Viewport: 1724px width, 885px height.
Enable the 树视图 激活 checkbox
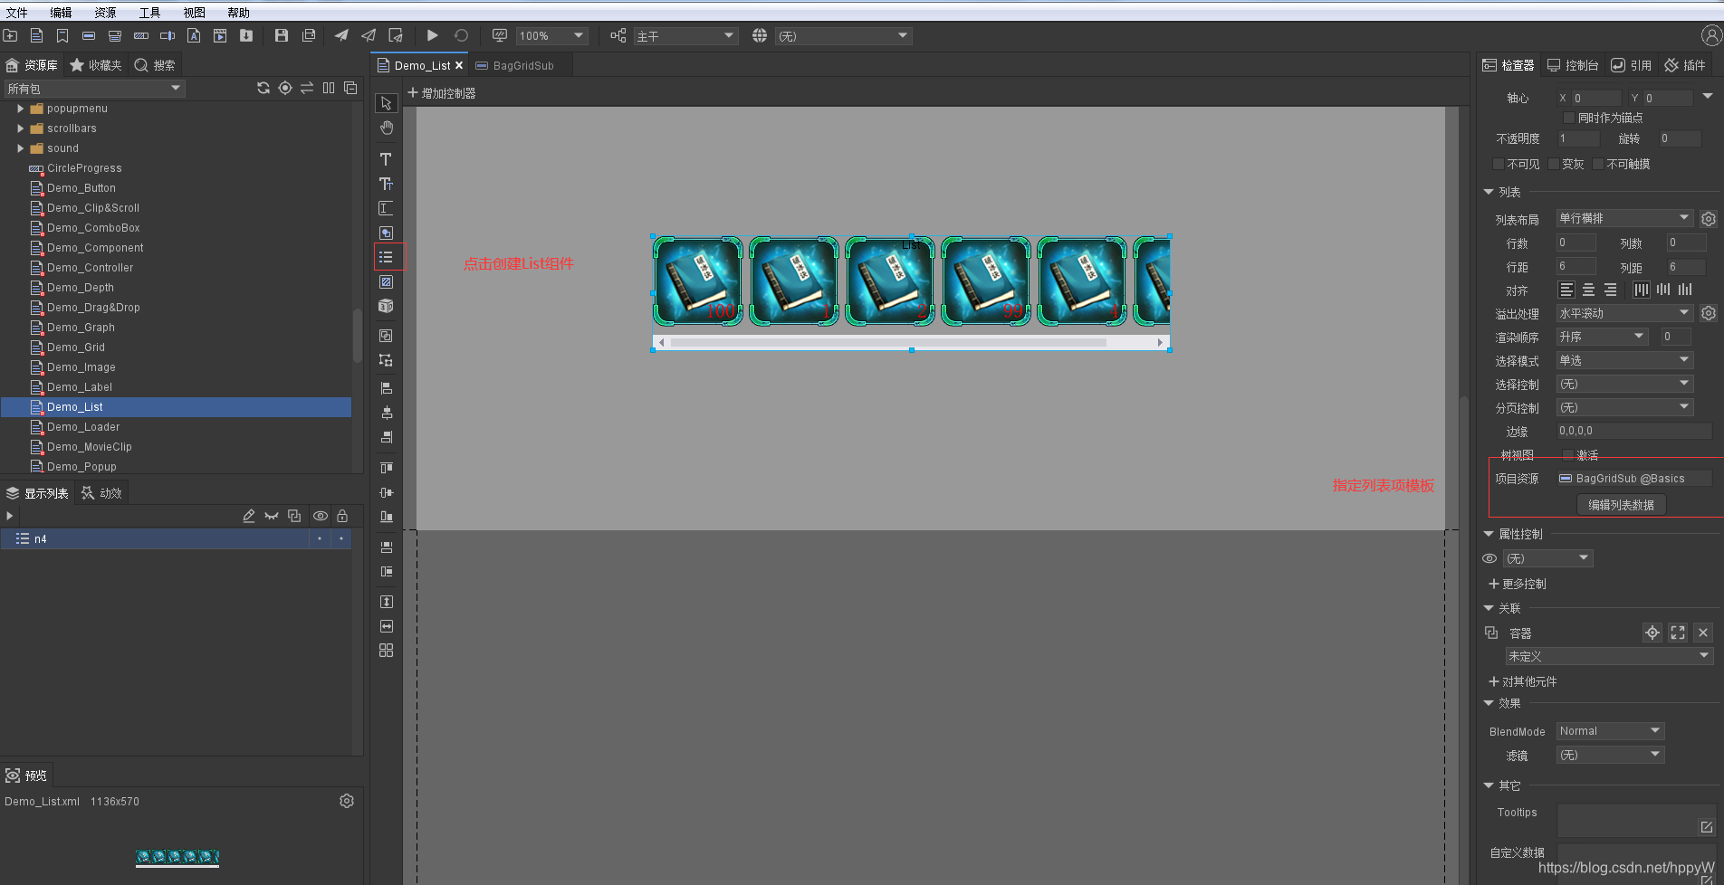click(x=1568, y=454)
